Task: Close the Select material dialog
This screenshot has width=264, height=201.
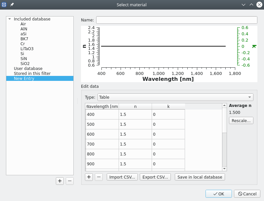Action: coord(259,5)
